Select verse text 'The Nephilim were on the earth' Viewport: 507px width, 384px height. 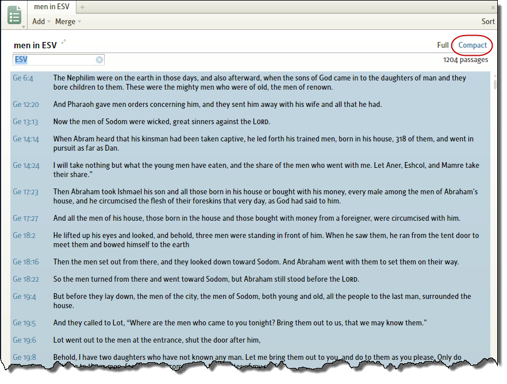(107, 78)
